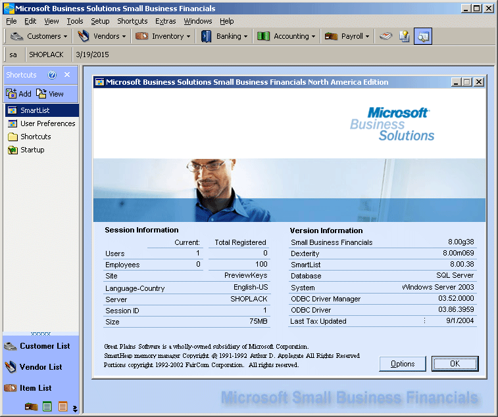Close the About dialog window

[479, 82]
